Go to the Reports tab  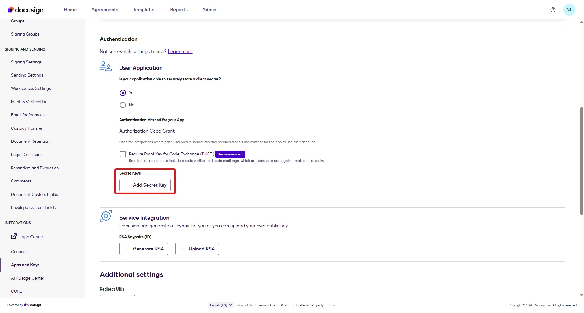pos(179,10)
